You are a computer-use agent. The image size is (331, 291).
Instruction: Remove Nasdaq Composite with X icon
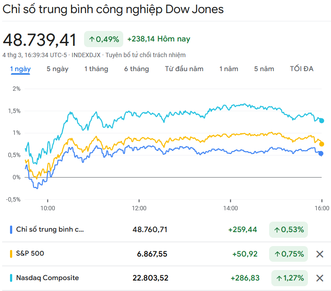click(x=320, y=278)
